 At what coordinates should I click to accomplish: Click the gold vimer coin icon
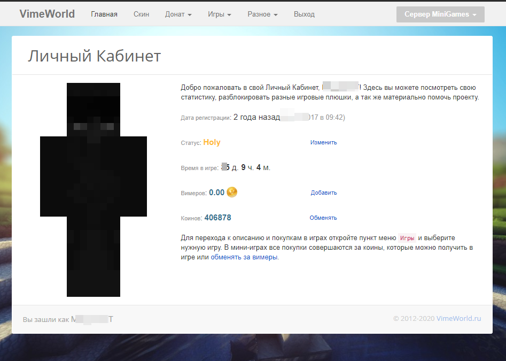pos(232,192)
